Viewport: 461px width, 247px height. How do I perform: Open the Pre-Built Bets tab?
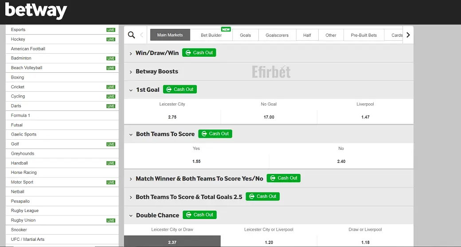click(363, 35)
